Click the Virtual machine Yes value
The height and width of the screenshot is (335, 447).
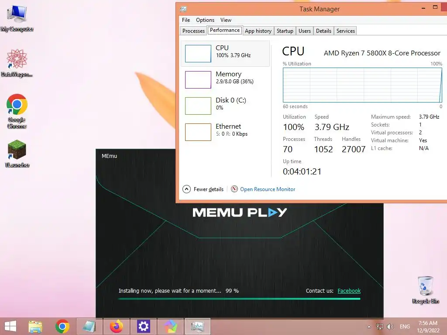(423, 140)
